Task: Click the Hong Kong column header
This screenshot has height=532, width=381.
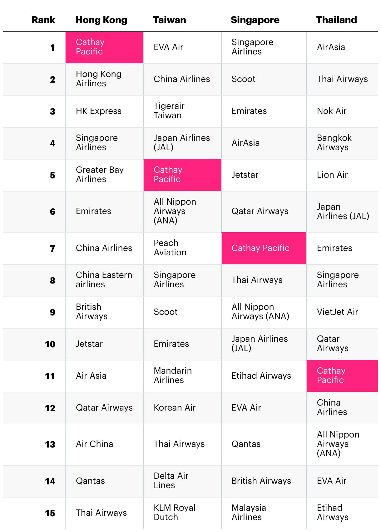Action: click(x=101, y=20)
